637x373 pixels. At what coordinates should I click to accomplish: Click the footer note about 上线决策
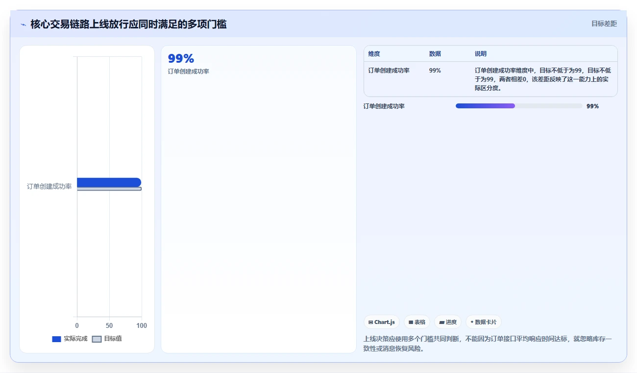pyautogui.click(x=488, y=344)
